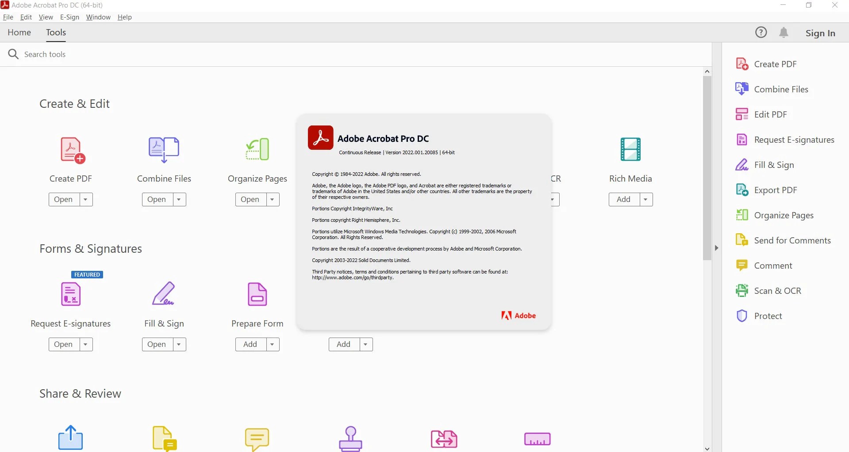
Task: Open the Create PDF tool icon
Action: pyautogui.click(x=70, y=149)
